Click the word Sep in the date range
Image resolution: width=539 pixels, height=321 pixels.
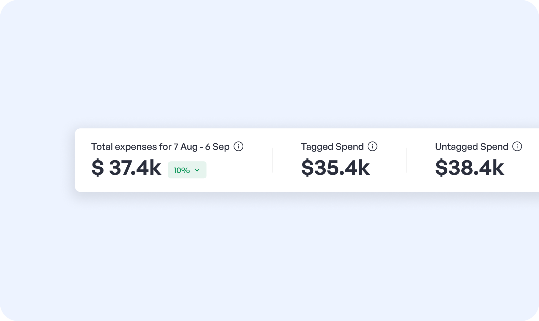click(221, 147)
